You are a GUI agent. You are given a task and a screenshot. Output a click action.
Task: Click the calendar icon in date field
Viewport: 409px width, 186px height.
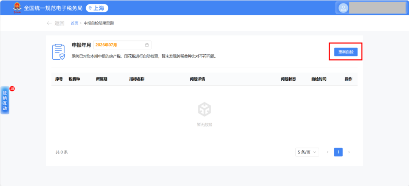(147, 45)
